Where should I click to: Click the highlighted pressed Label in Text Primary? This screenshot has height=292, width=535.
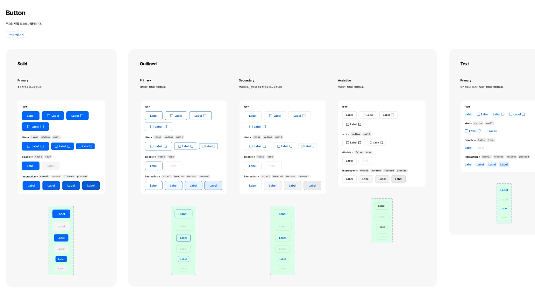504,164
